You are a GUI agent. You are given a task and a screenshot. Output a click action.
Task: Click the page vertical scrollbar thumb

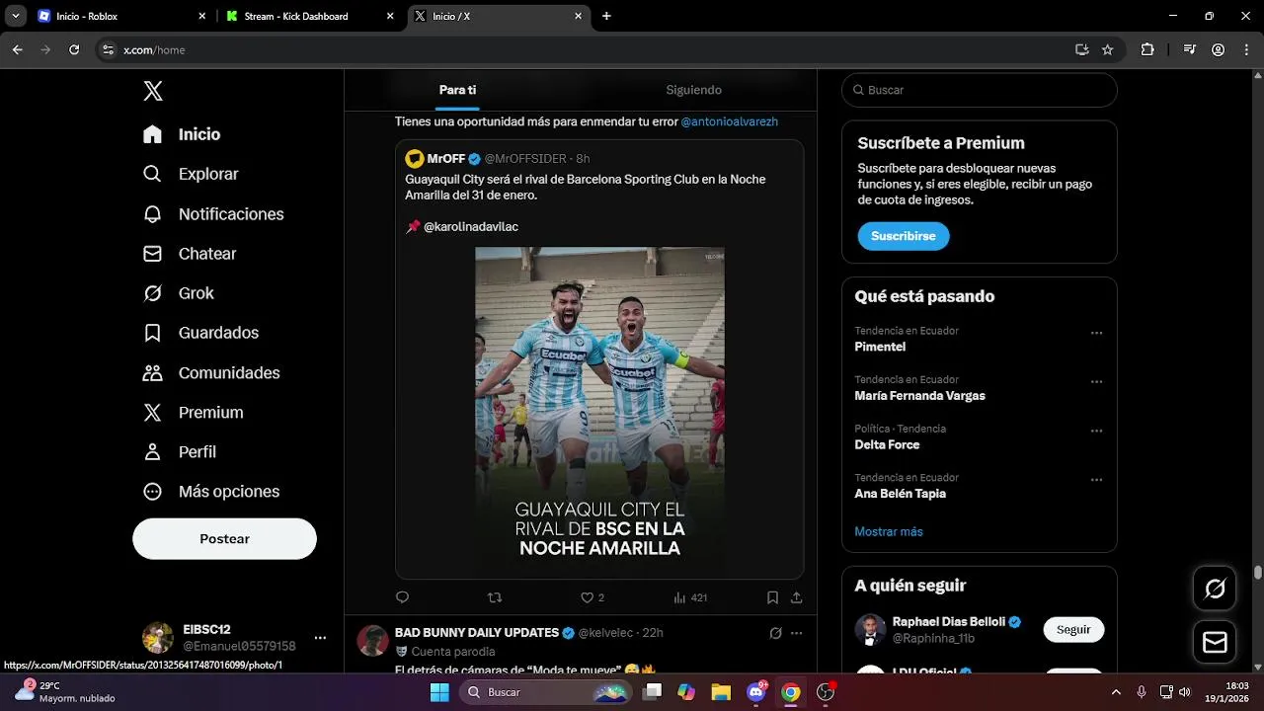click(1258, 572)
